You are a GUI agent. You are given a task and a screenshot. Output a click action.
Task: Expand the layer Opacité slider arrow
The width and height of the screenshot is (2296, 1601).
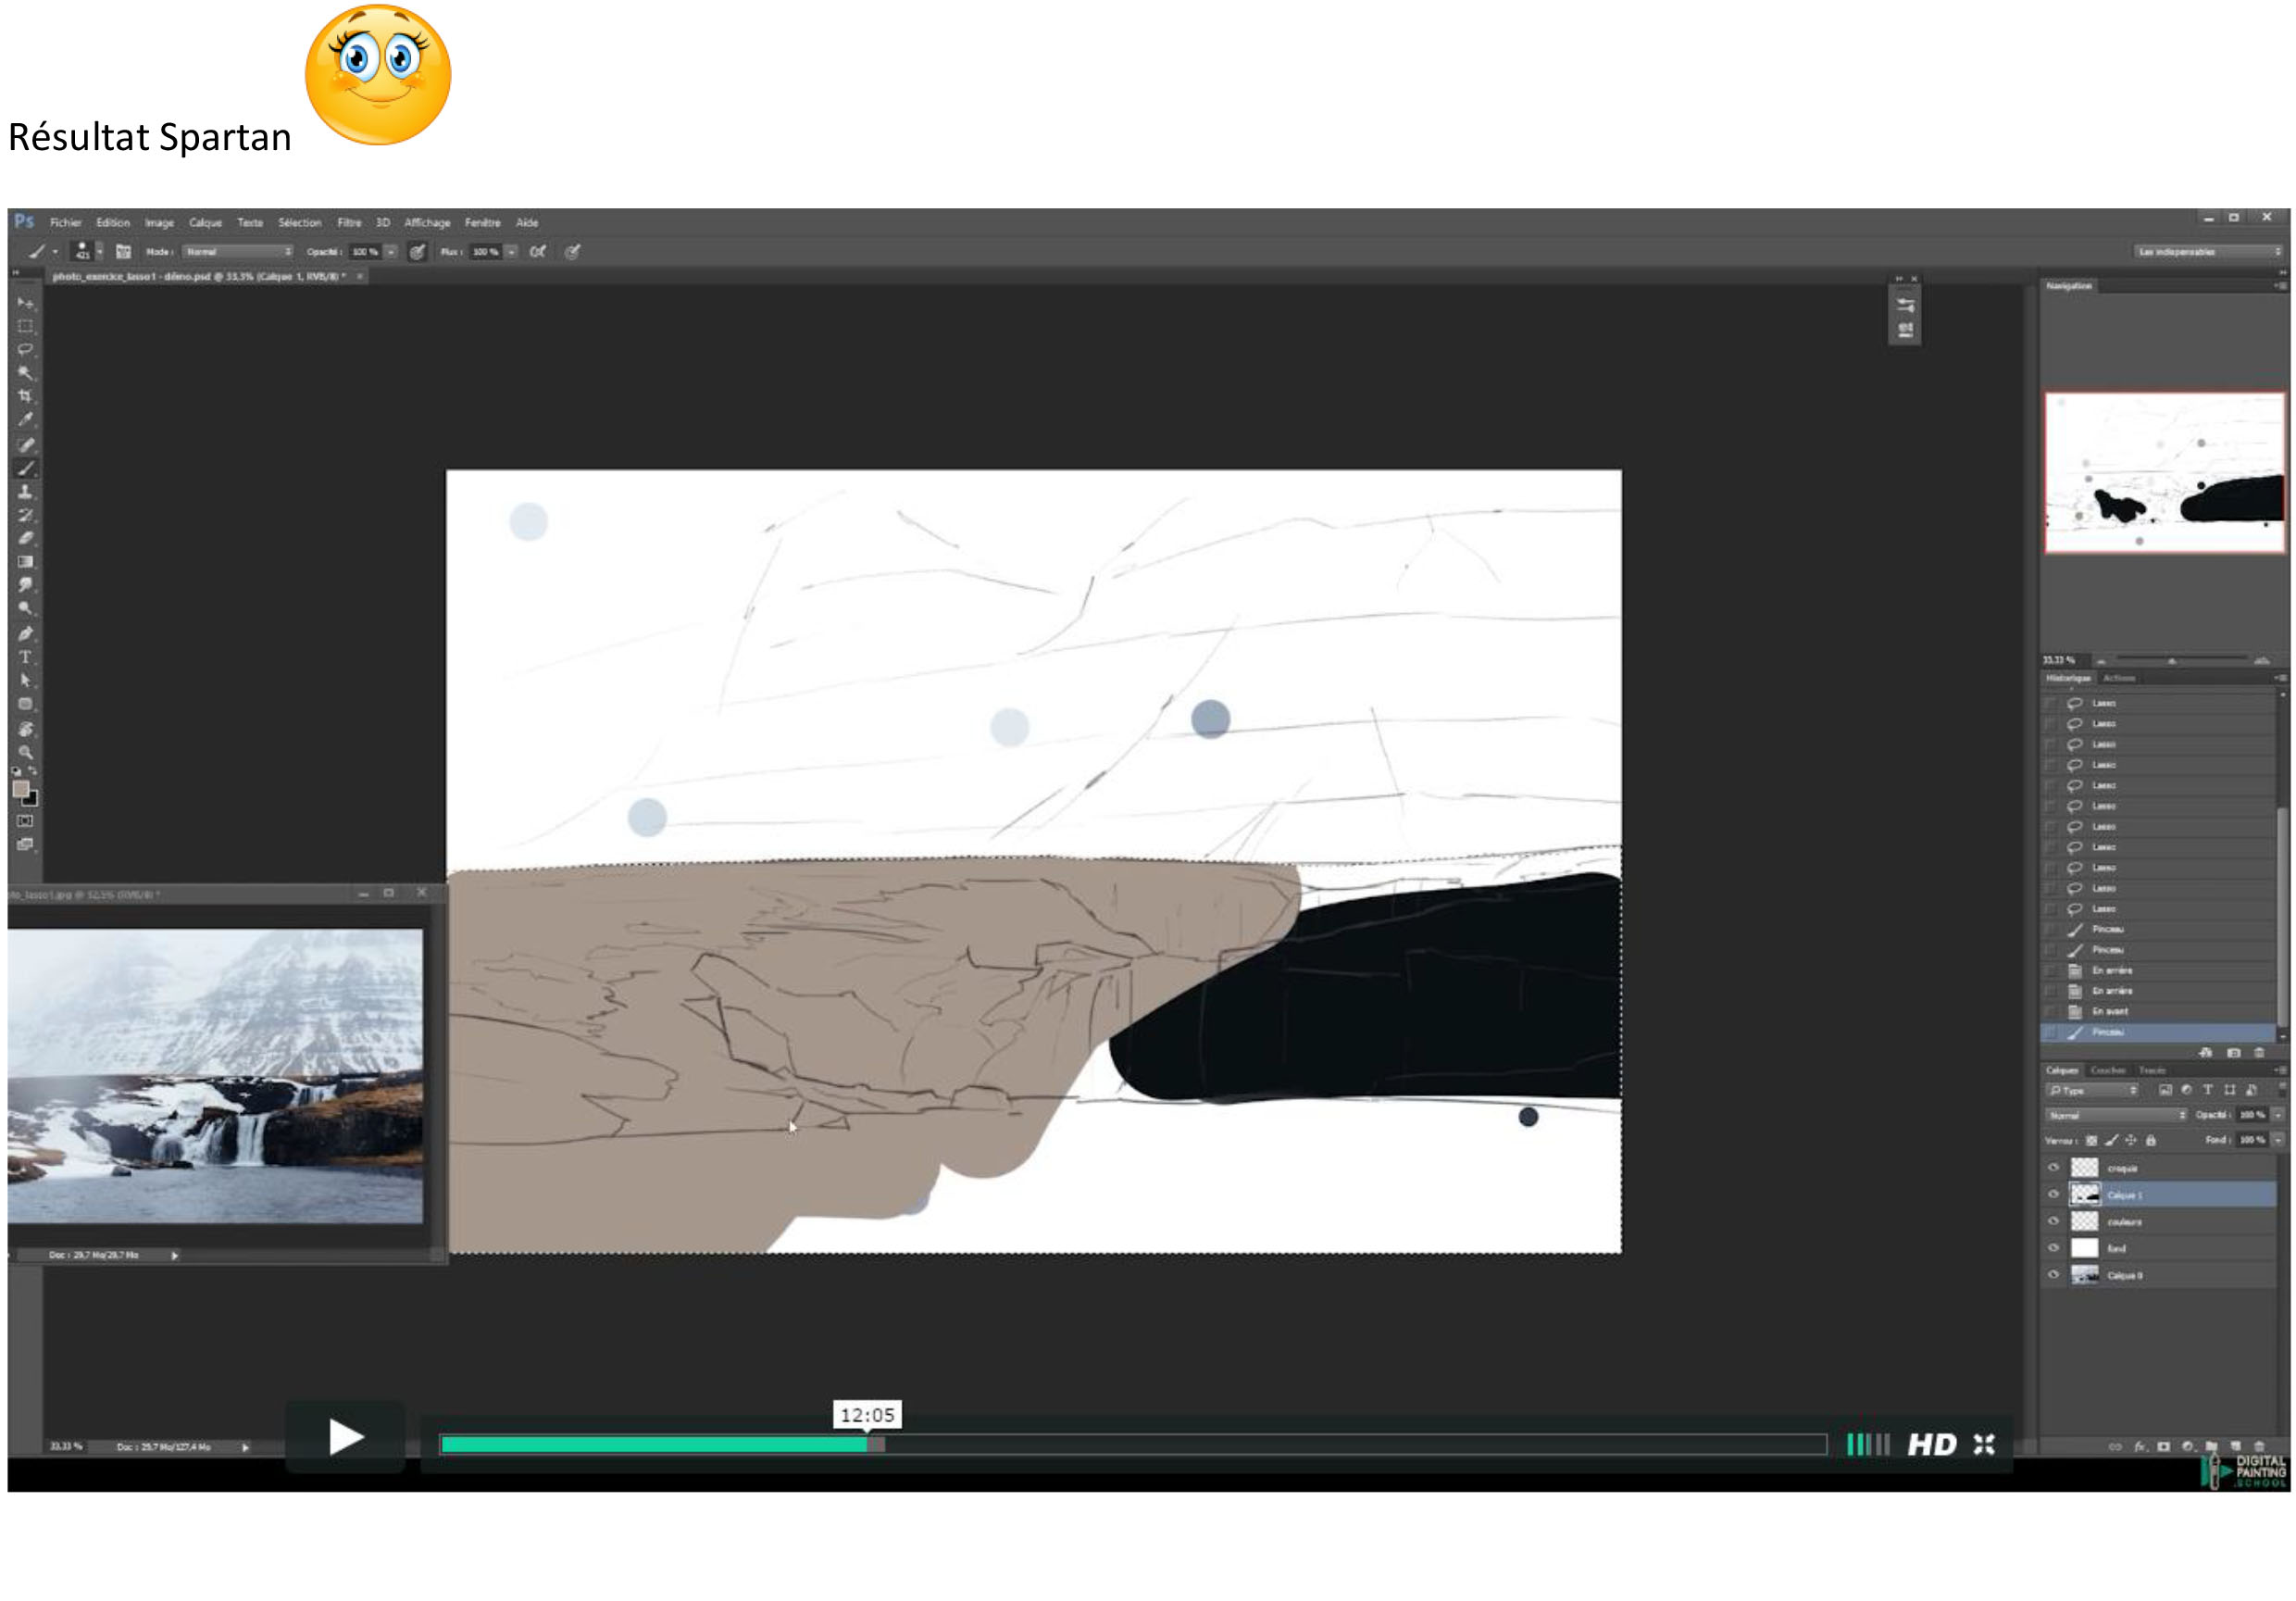pyautogui.click(x=2278, y=1115)
